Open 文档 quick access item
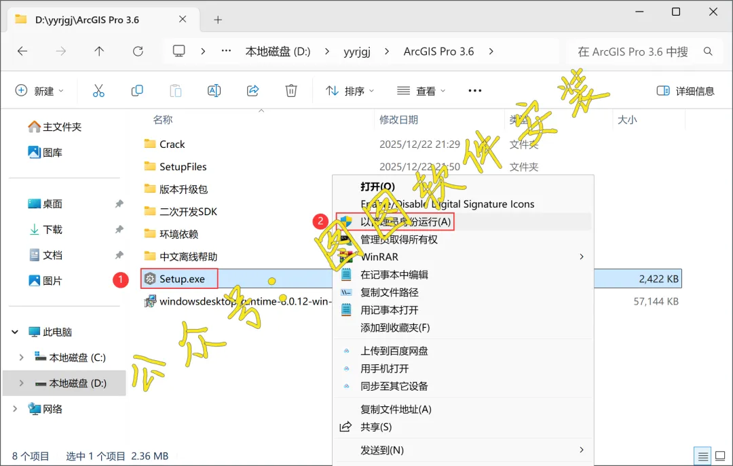733x466 pixels. coord(45,255)
